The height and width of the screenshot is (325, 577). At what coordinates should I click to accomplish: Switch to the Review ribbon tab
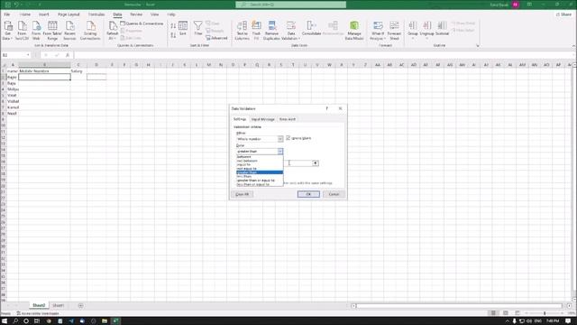(x=136, y=14)
